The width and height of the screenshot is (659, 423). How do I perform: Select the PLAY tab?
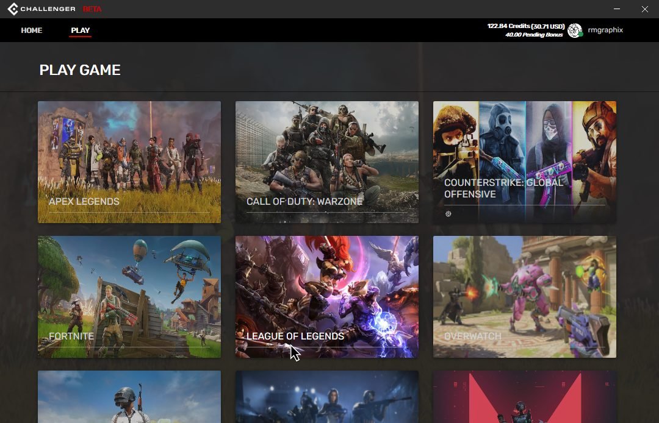(81, 30)
